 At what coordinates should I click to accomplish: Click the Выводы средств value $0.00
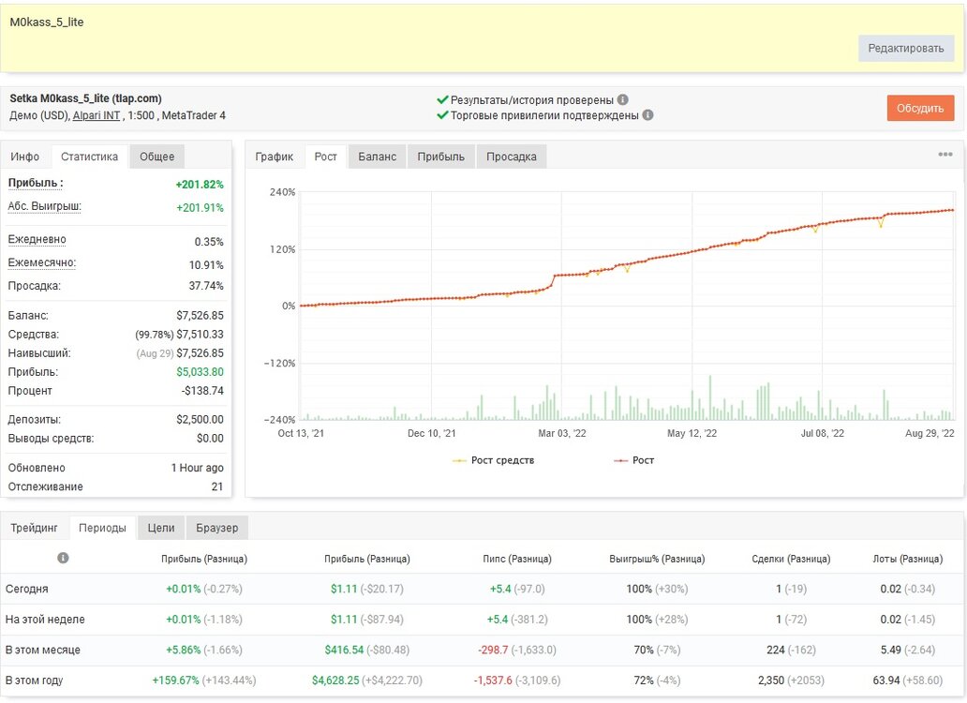pos(210,439)
